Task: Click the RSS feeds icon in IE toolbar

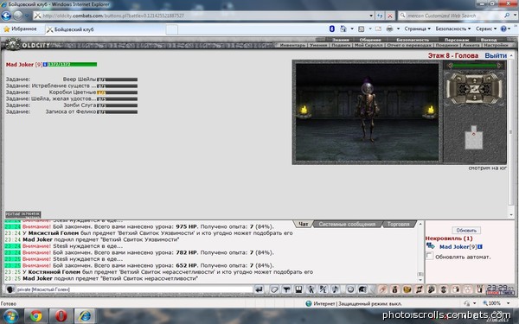Action: click(362, 29)
